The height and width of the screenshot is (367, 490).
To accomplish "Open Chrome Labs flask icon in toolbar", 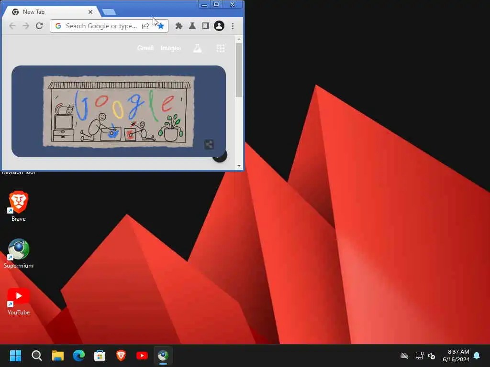I will 192,26.
